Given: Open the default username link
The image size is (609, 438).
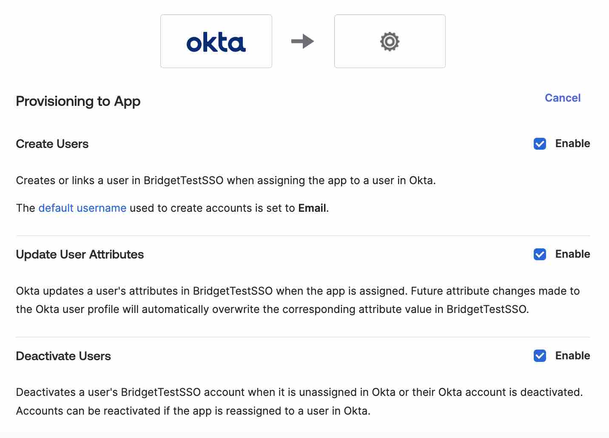Looking at the screenshot, I should [82, 208].
